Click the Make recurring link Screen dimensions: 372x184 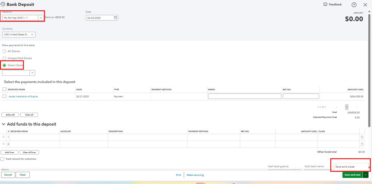point(195,175)
